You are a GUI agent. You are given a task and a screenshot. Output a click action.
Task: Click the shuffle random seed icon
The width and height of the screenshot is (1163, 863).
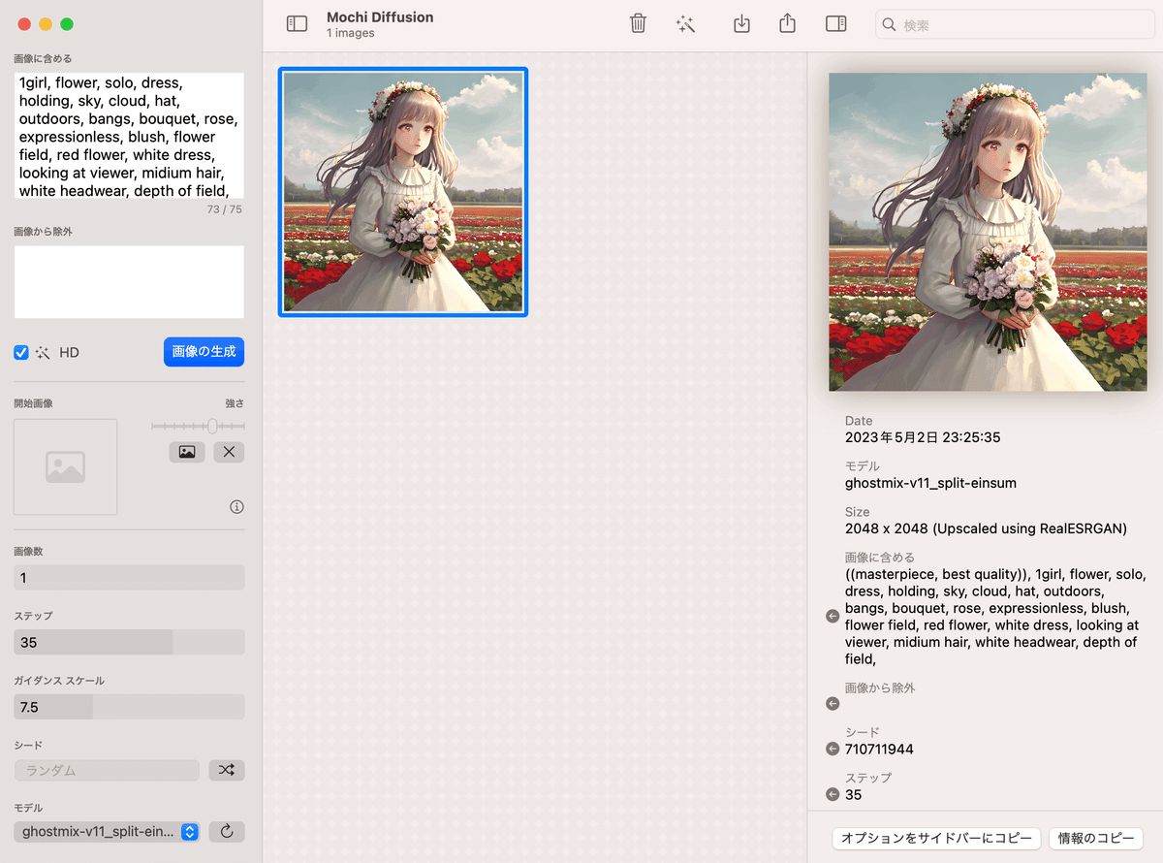[227, 770]
